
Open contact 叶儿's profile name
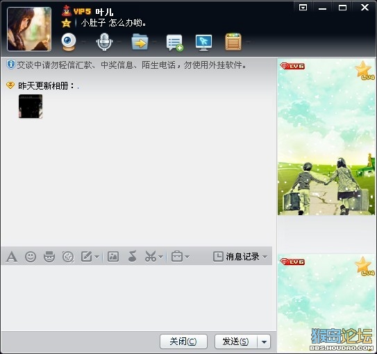click(x=104, y=12)
